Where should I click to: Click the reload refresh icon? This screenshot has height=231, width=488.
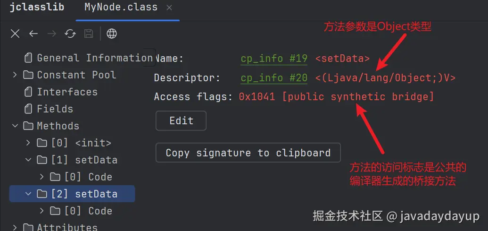pyautogui.click(x=70, y=34)
